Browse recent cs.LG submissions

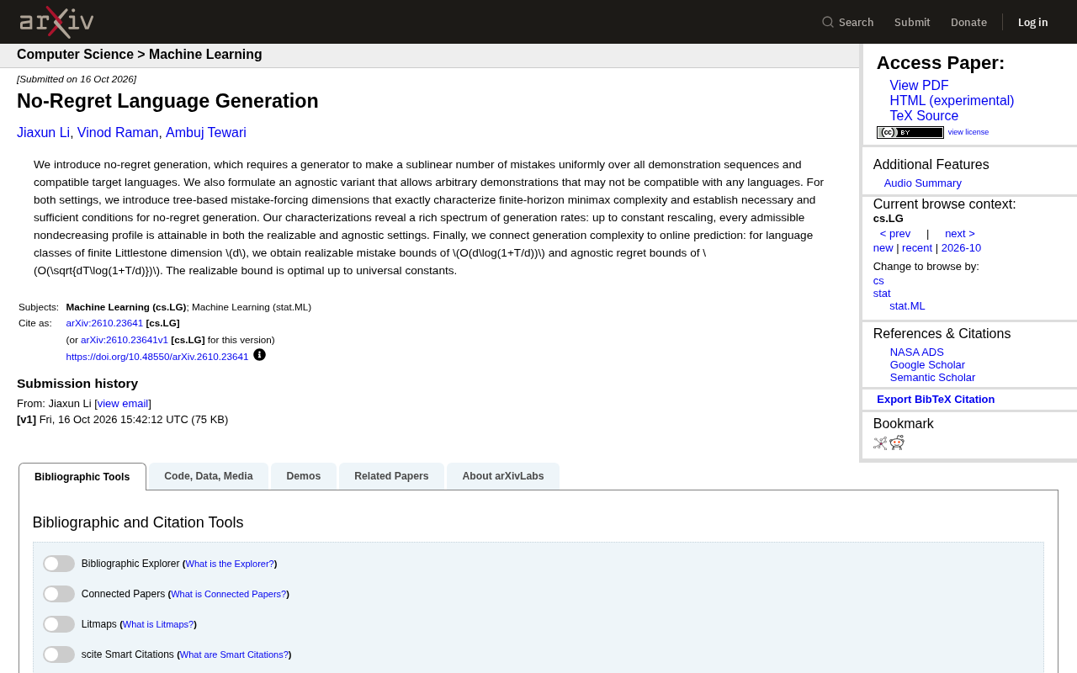[917, 248]
